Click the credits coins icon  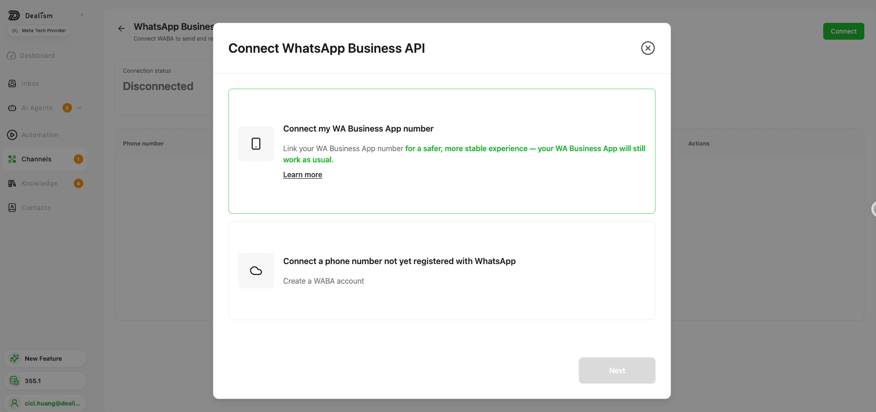(14, 381)
